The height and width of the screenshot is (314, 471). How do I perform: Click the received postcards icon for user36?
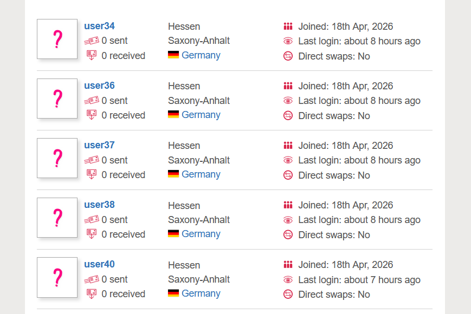pos(92,115)
